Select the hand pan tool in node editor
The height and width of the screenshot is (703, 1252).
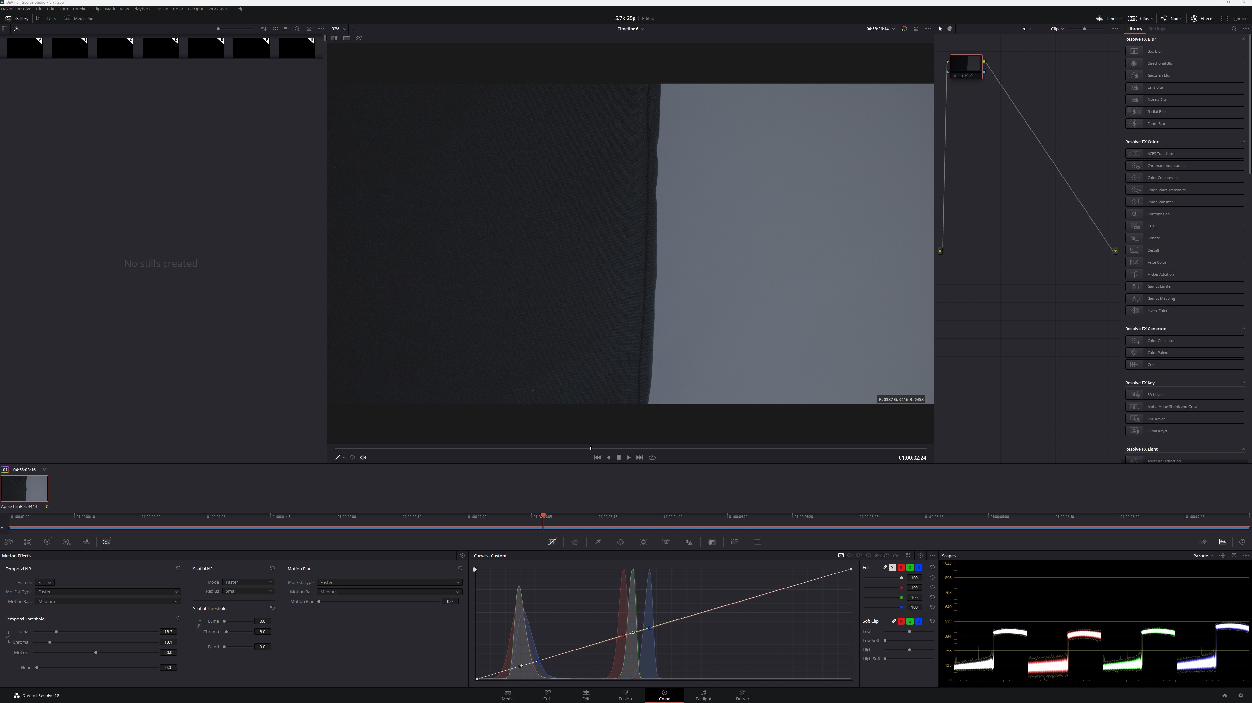pos(950,29)
